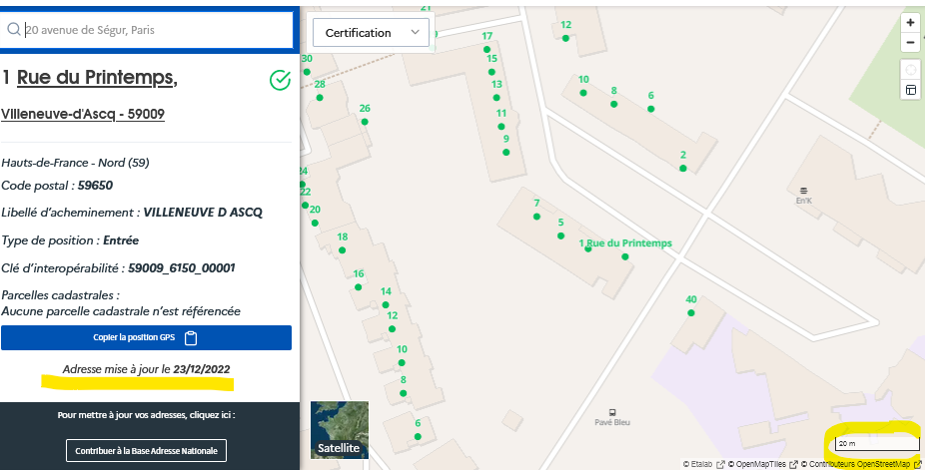Expand options with the Certification chevron arrow
Screen dimensions: 925x472
click(x=415, y=32)
